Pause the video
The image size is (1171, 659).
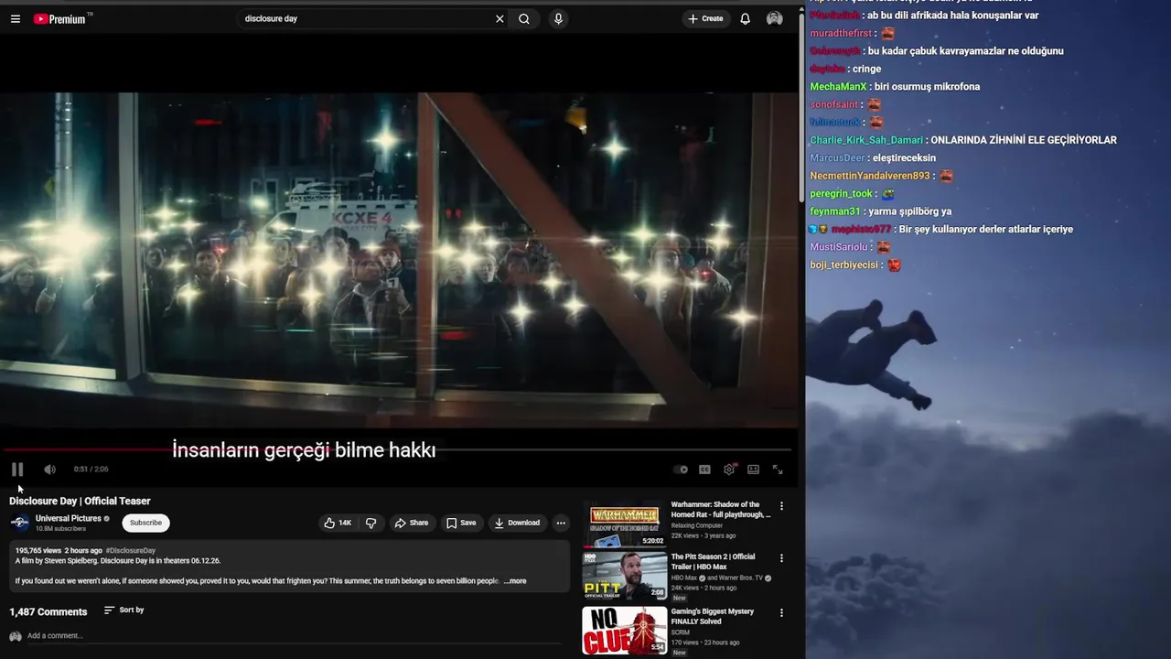point(17,470)
